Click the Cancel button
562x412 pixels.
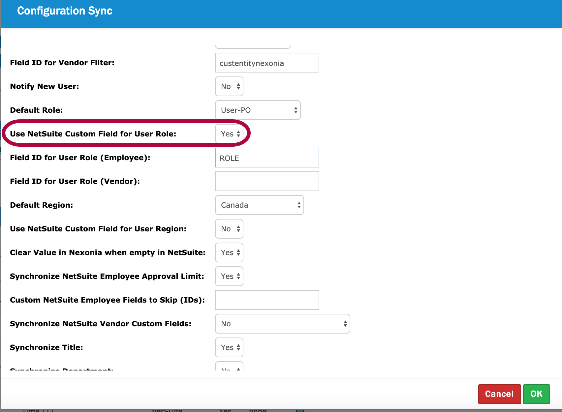(x=499, y=394)
